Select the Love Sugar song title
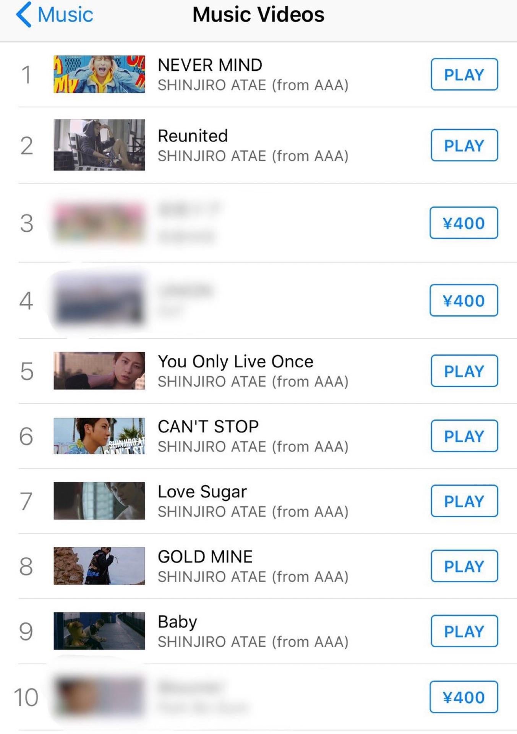 tap(202, 492)
